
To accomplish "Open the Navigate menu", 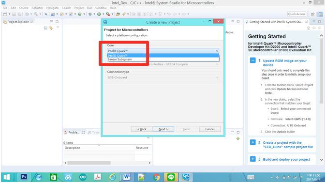I will [x=52, y=8].
